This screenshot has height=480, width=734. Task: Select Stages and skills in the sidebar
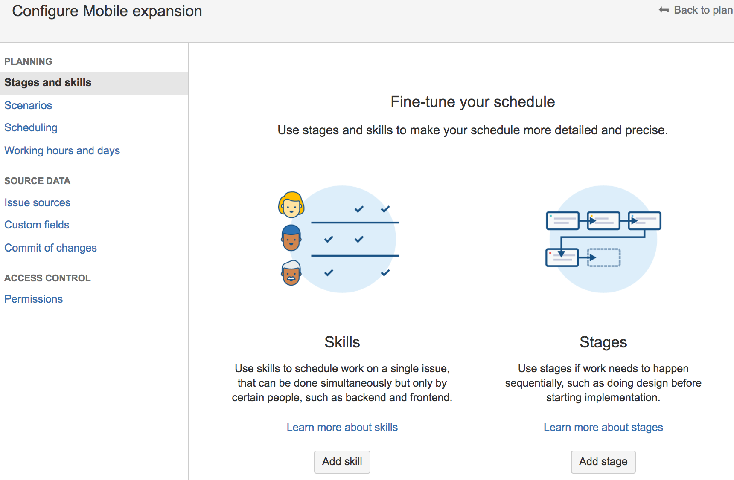tap(94, 83)
